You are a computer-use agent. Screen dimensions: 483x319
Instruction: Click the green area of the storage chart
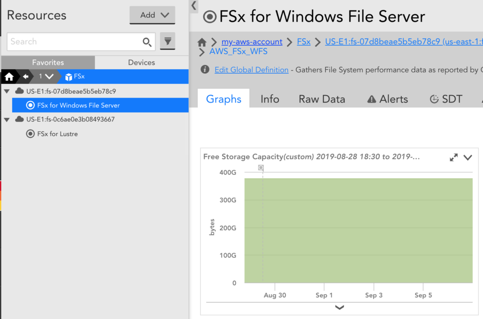point(358,231)
